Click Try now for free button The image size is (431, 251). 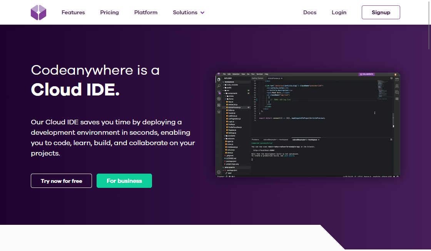pyautogui.click(x=61, y=181)
